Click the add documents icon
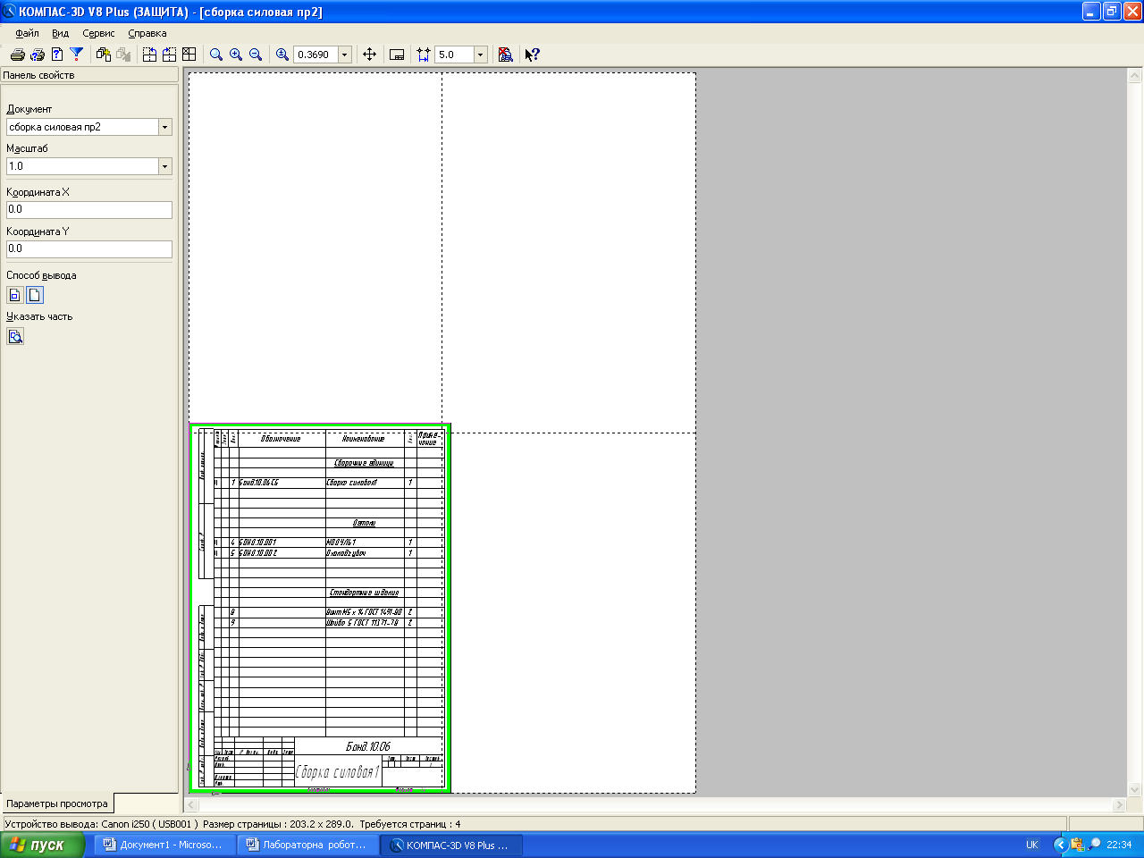 tap(104, 55)
